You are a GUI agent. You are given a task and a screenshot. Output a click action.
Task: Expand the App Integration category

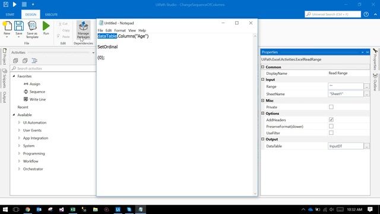click(x=19, y=138)
